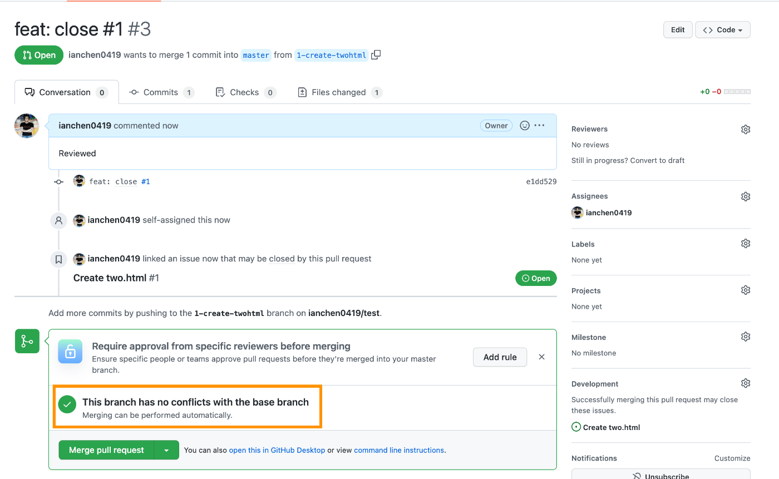Open the comment three-dots options menu

[539, 125]
